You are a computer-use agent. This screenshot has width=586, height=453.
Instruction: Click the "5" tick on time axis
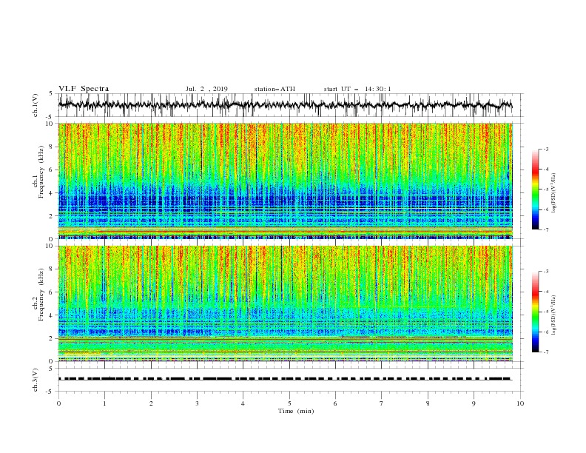click(x=289, y=403)
